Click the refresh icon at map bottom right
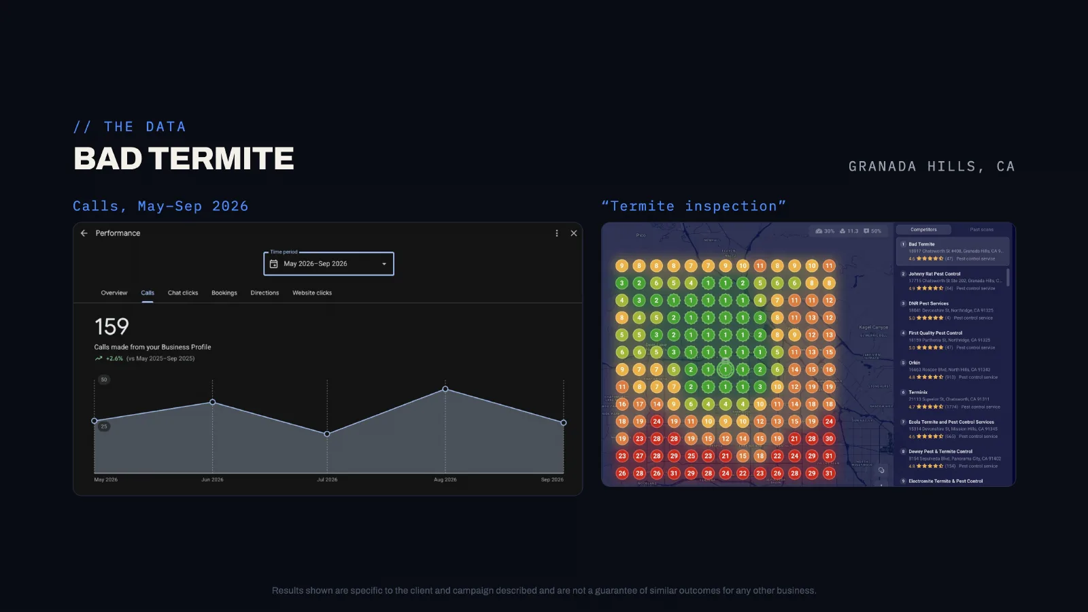Image resolution: width=1088 pixels, height=612 pixels. (x=881, y=471)
